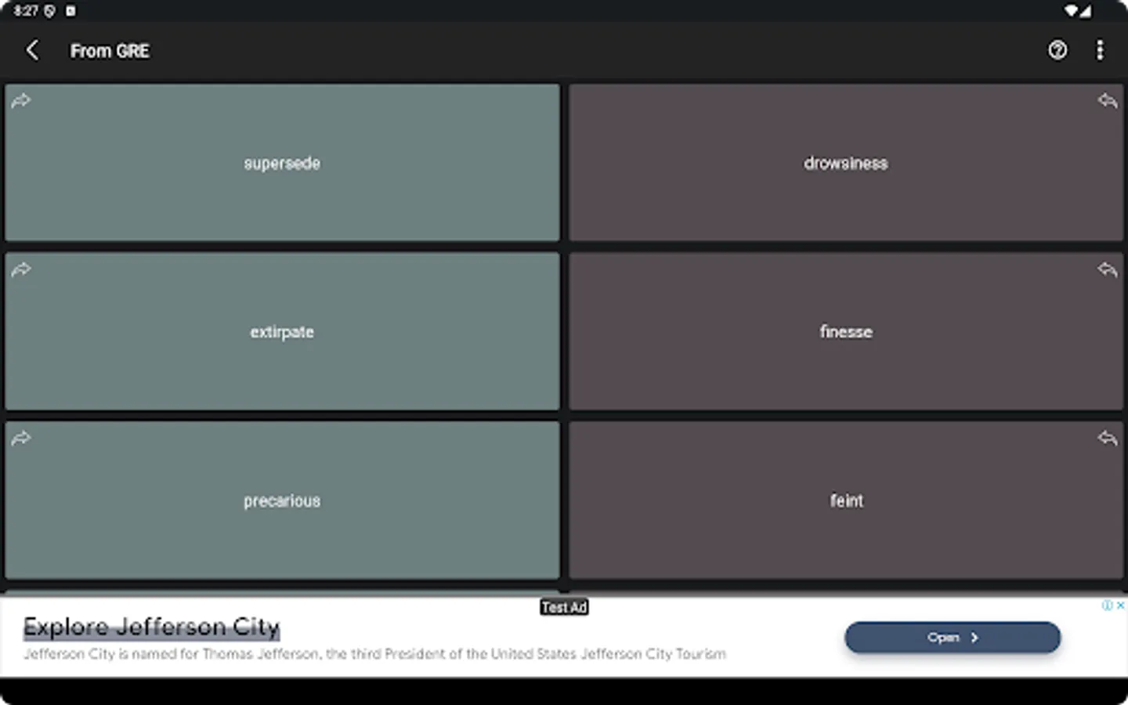Image resolution: width=1128 pixels, height=705 pixels.
Task: Flip the drowsiness flashcard
Action: point(845,162)
